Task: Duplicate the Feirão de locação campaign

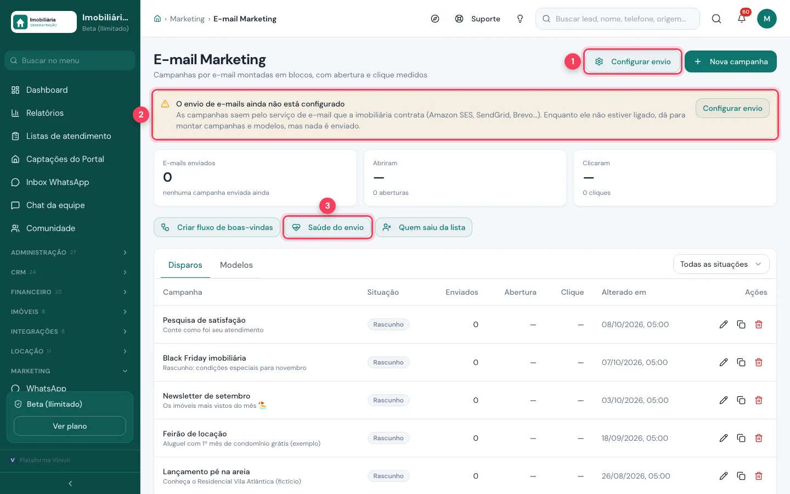Action: 741,438
